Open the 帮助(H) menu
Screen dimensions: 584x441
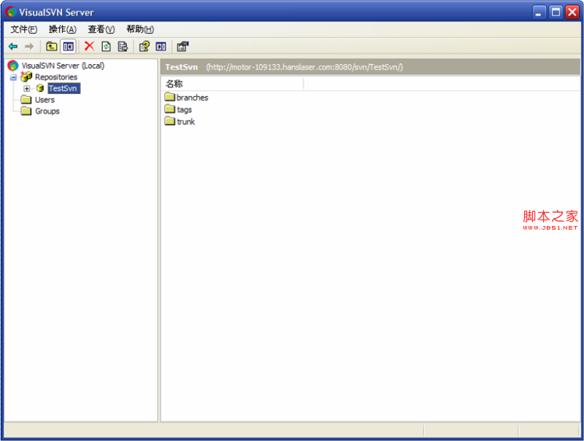pyautogui.click(x=140, y=29)
